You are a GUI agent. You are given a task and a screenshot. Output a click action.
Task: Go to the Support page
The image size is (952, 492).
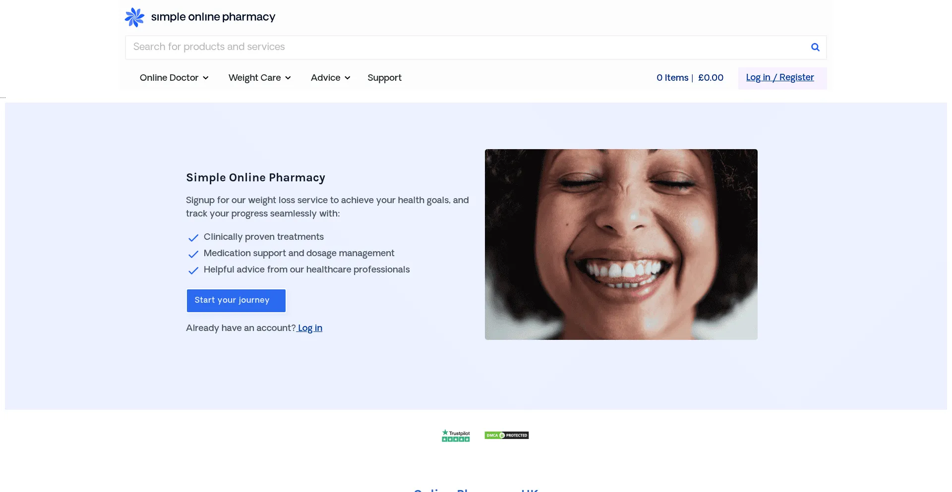click(385, 78)
